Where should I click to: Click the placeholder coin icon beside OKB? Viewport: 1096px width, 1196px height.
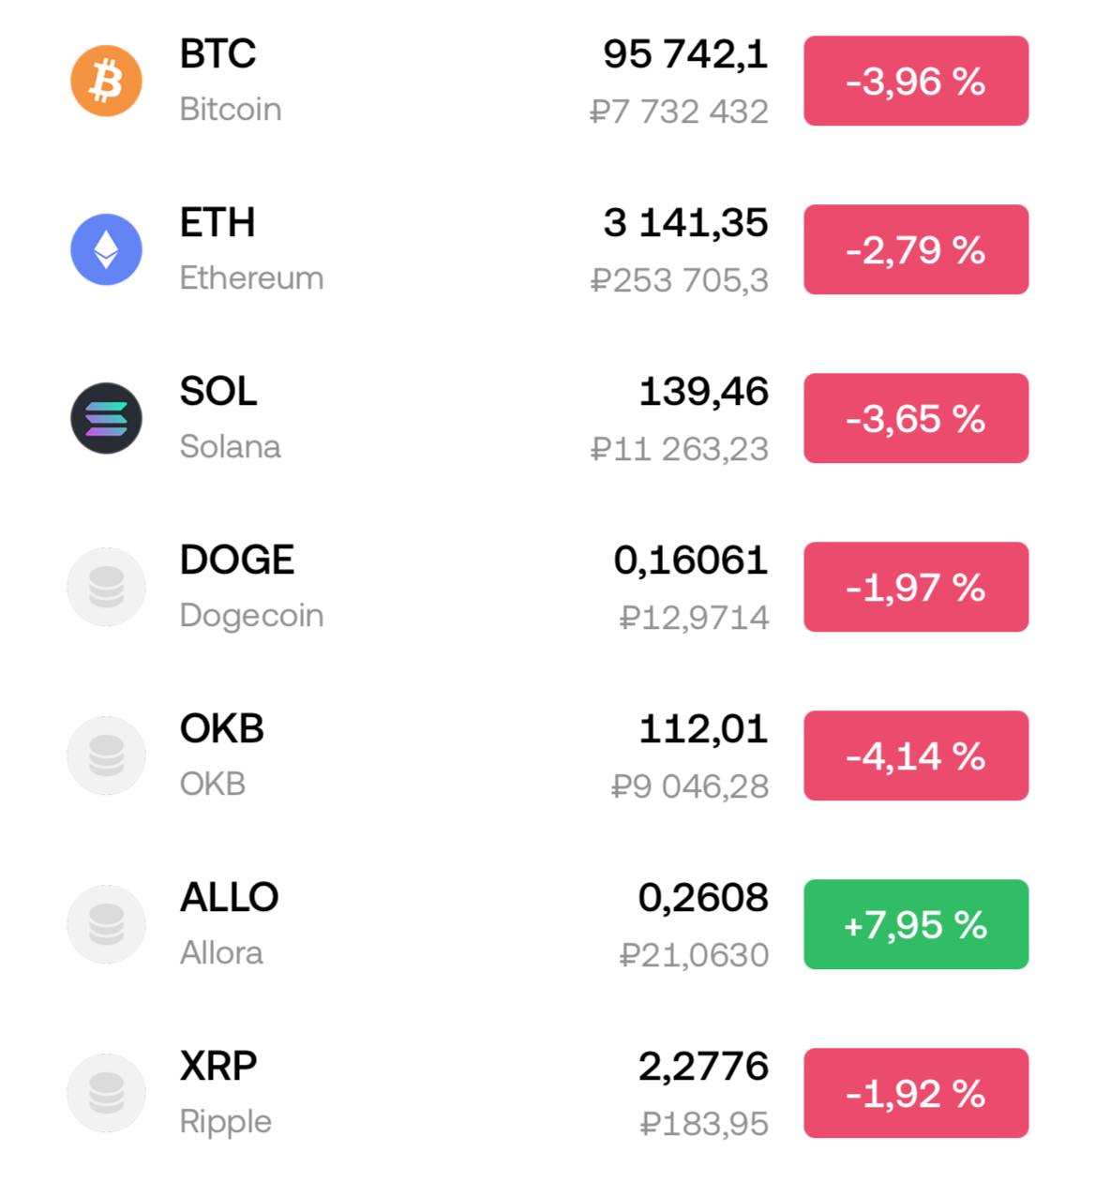pos(106,755)
